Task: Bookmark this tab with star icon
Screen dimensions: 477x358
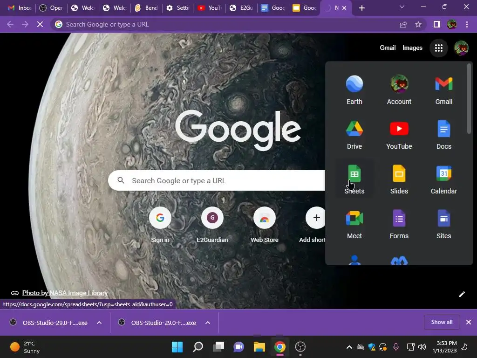Action: pyautogui.click(x=418, y=24)
